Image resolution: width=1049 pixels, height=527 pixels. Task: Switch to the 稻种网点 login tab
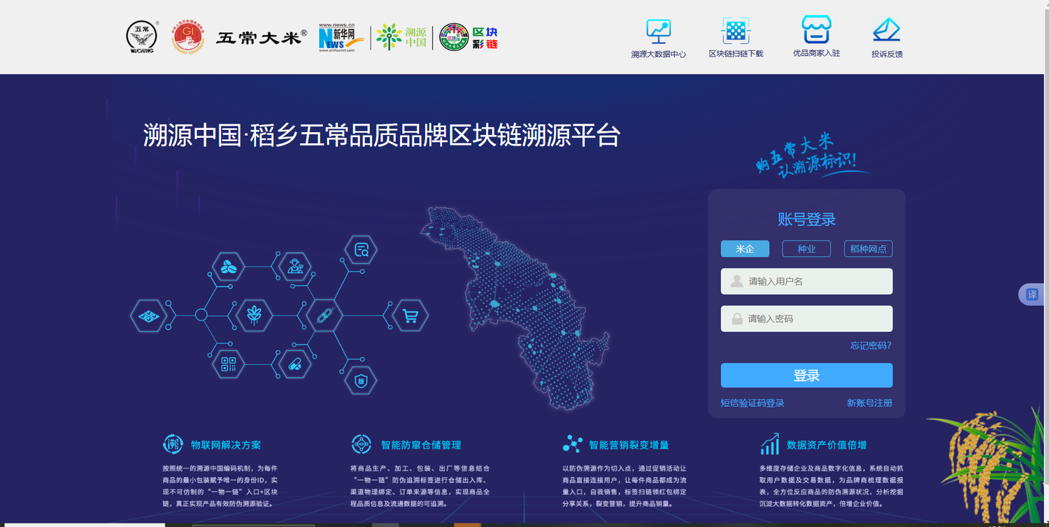868,249
